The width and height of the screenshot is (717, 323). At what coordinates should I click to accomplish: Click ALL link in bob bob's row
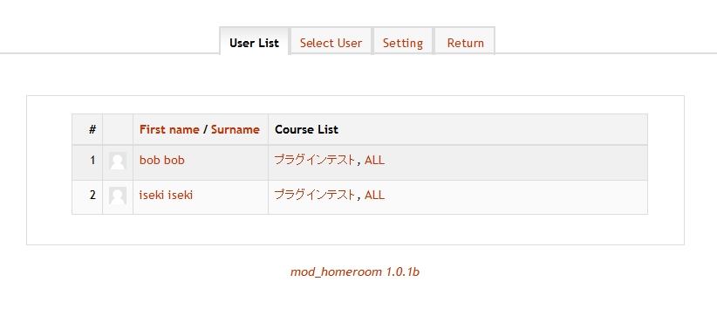(374, 160)
